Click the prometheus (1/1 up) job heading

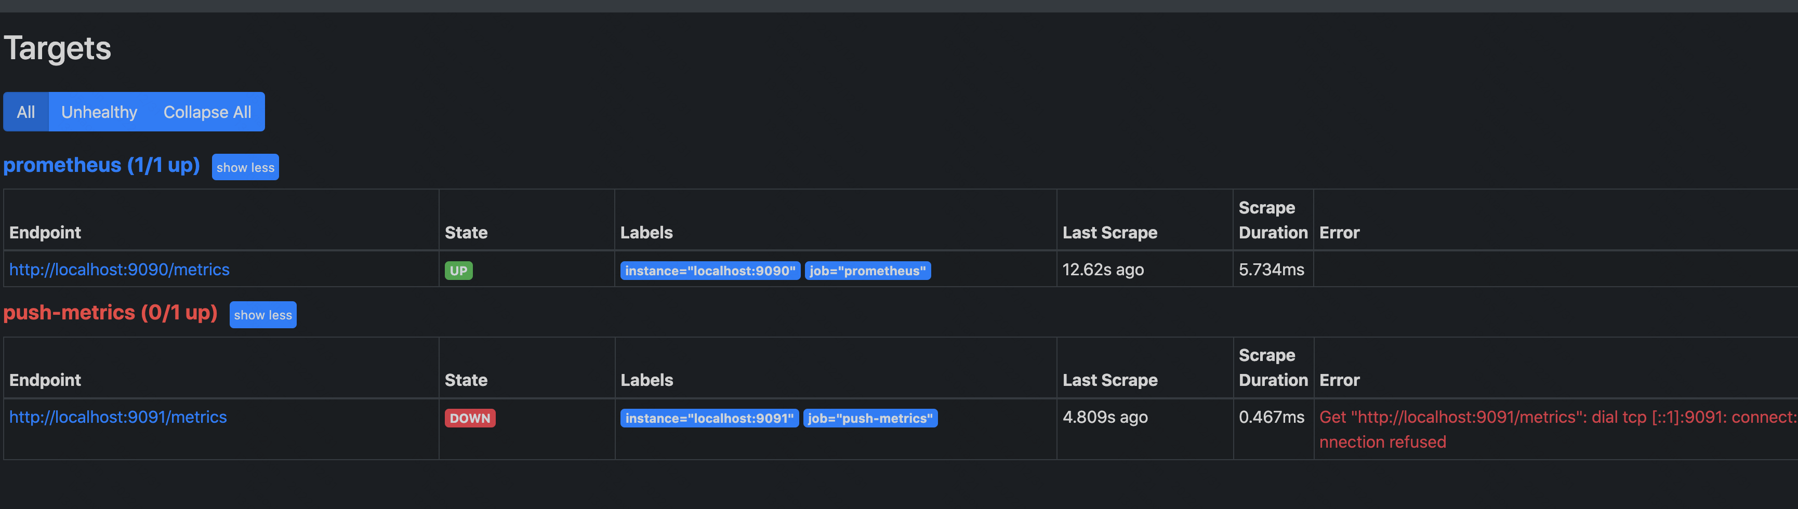(x=101, y=165)
